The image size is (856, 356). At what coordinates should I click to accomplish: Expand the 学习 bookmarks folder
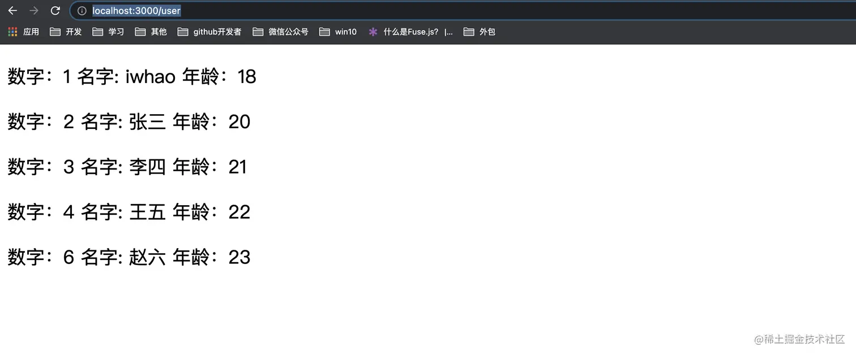(110, 32)
